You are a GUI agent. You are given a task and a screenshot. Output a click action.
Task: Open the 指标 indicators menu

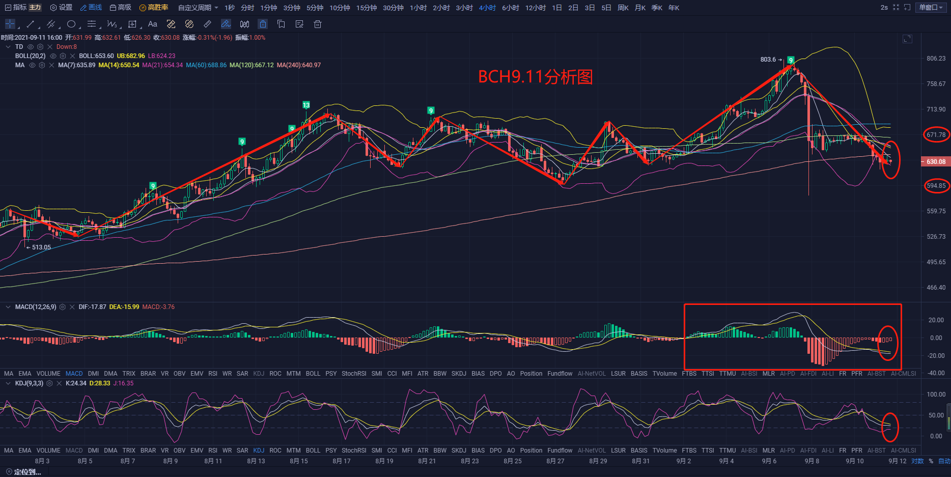(x=16, y=8)
